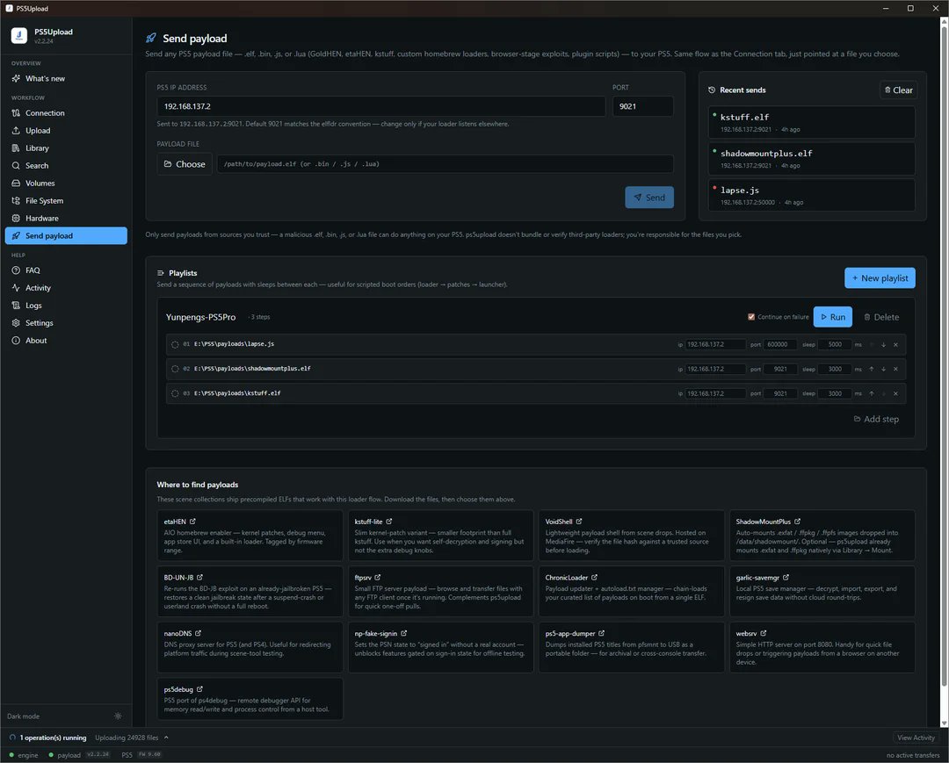This screenshot has width=949, height=763.
Task: Move lapse.js step down
Action: [x=884, y=344]
